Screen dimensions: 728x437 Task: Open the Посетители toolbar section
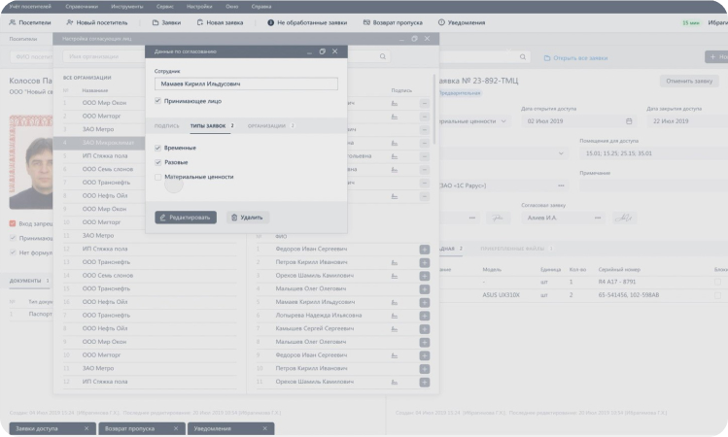coord(30,22)
